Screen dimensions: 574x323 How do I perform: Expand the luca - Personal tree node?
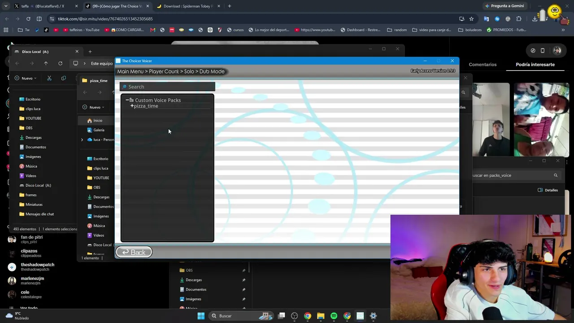click(82, 140)
